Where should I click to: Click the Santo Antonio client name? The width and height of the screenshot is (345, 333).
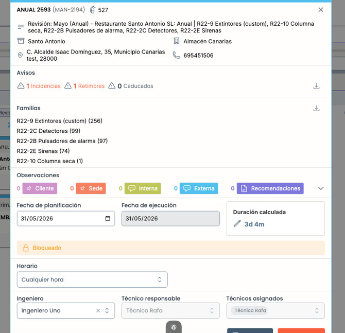point(46,41)
